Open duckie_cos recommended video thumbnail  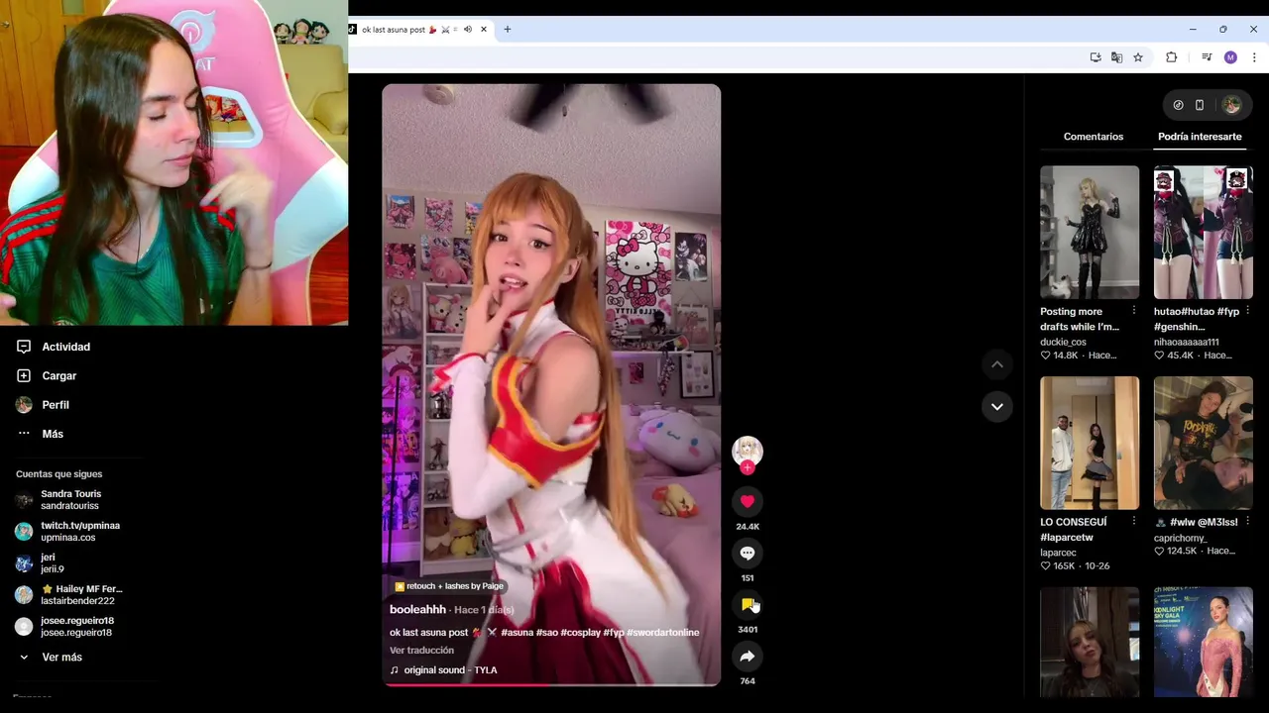(1090, 232)
